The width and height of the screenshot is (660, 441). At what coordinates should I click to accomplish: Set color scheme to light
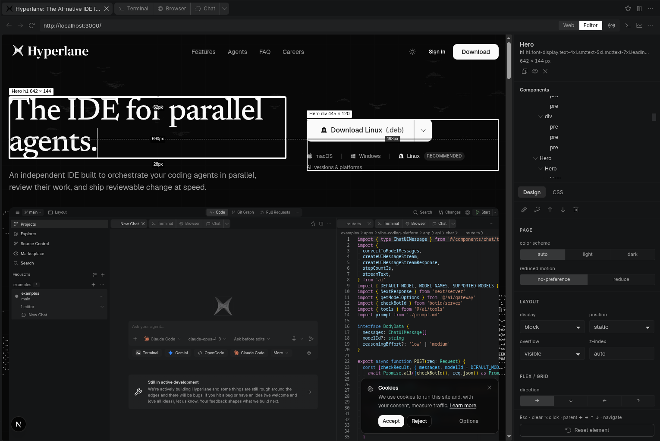point(588,254)
